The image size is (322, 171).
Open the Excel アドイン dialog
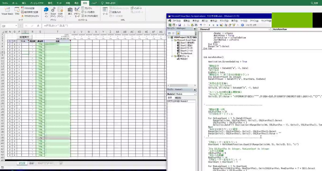tap(53, 12)
